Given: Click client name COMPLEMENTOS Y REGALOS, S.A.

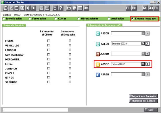Looking at the screenshot, I should (x=42, y=15).
